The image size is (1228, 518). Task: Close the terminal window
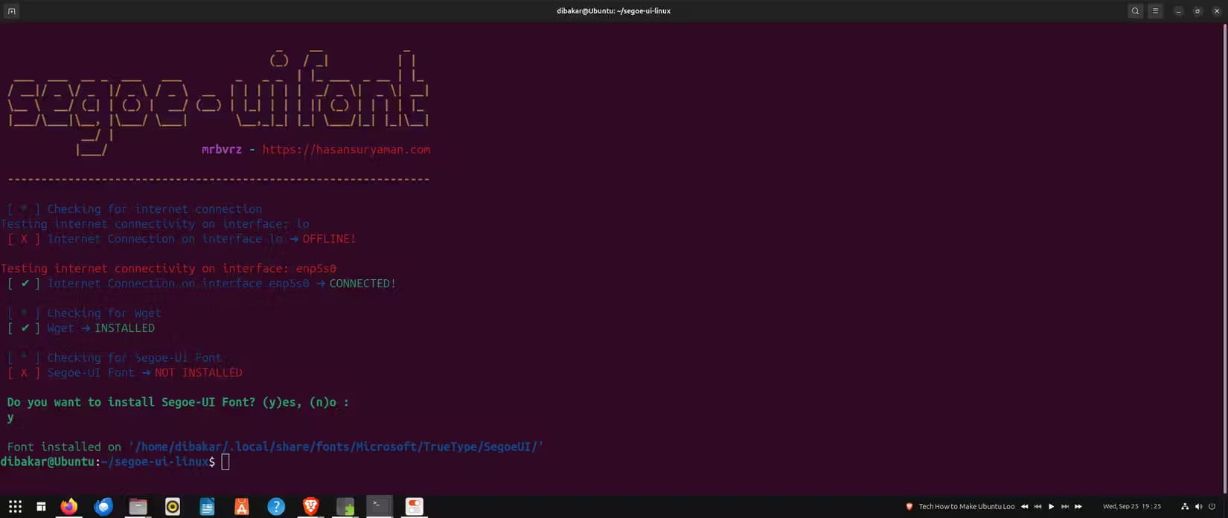[x=1217, y=11]
